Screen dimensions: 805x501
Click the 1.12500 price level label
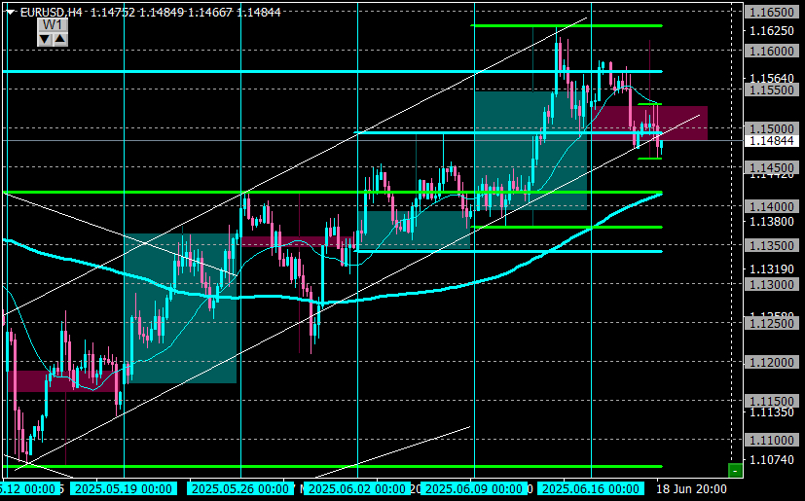(772, 323)
